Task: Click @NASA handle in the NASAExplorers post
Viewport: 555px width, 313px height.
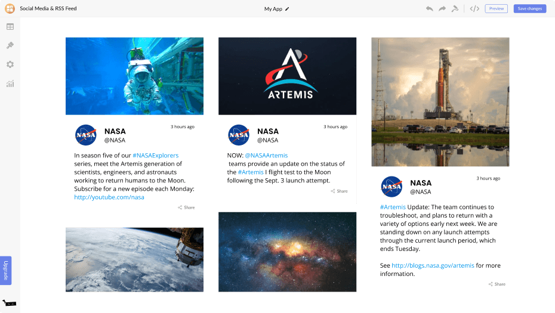Action: (115, 141)
